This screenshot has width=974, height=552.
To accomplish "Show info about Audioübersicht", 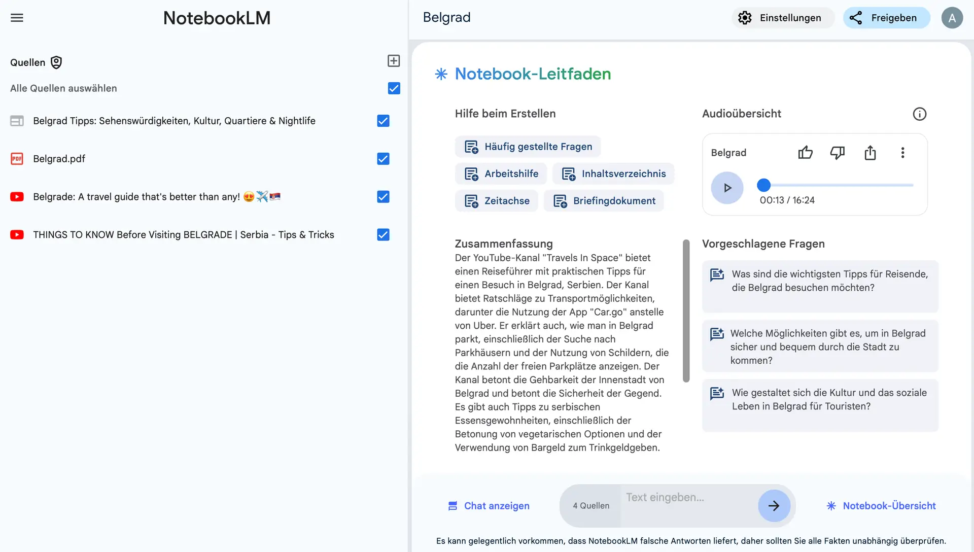I will 919,114.
